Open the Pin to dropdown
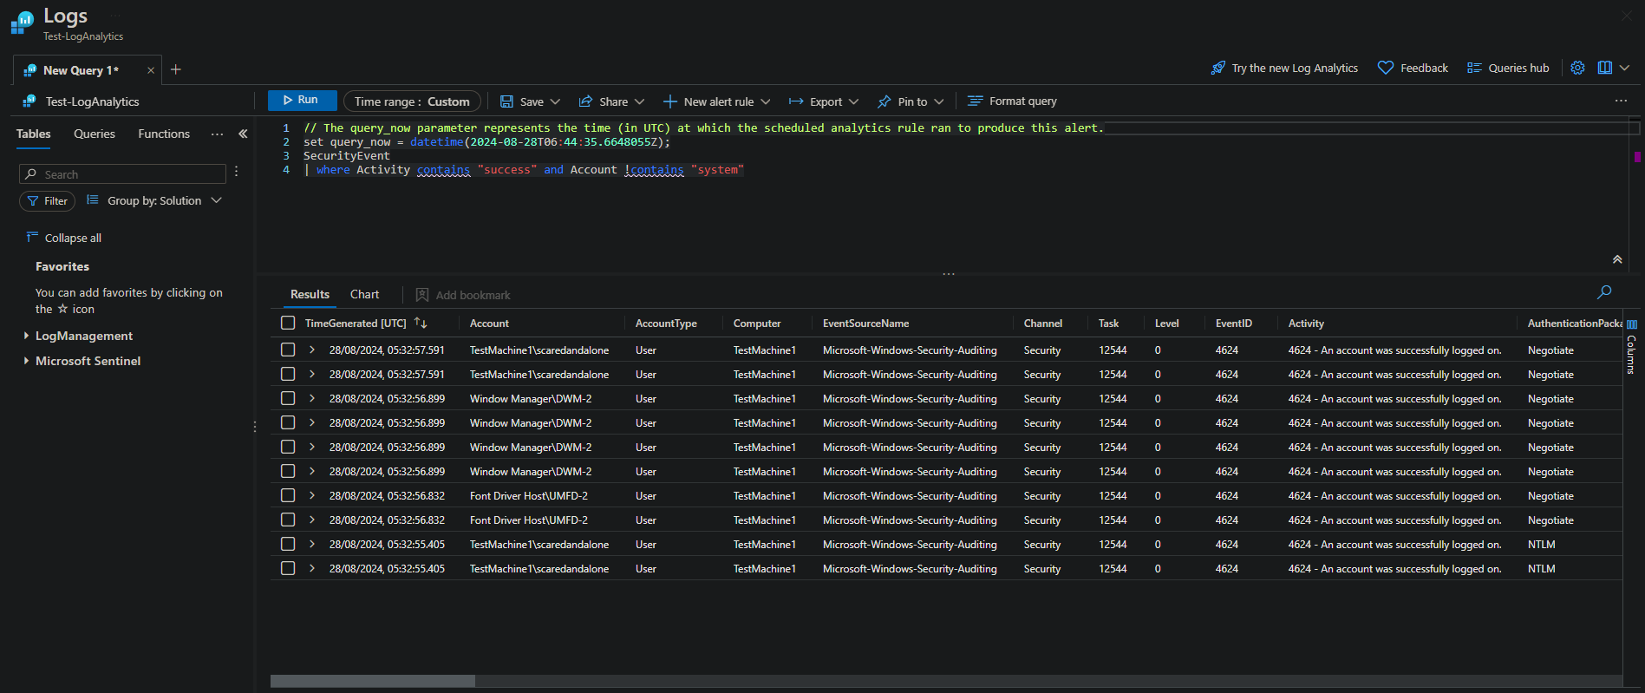 (911, 101)
